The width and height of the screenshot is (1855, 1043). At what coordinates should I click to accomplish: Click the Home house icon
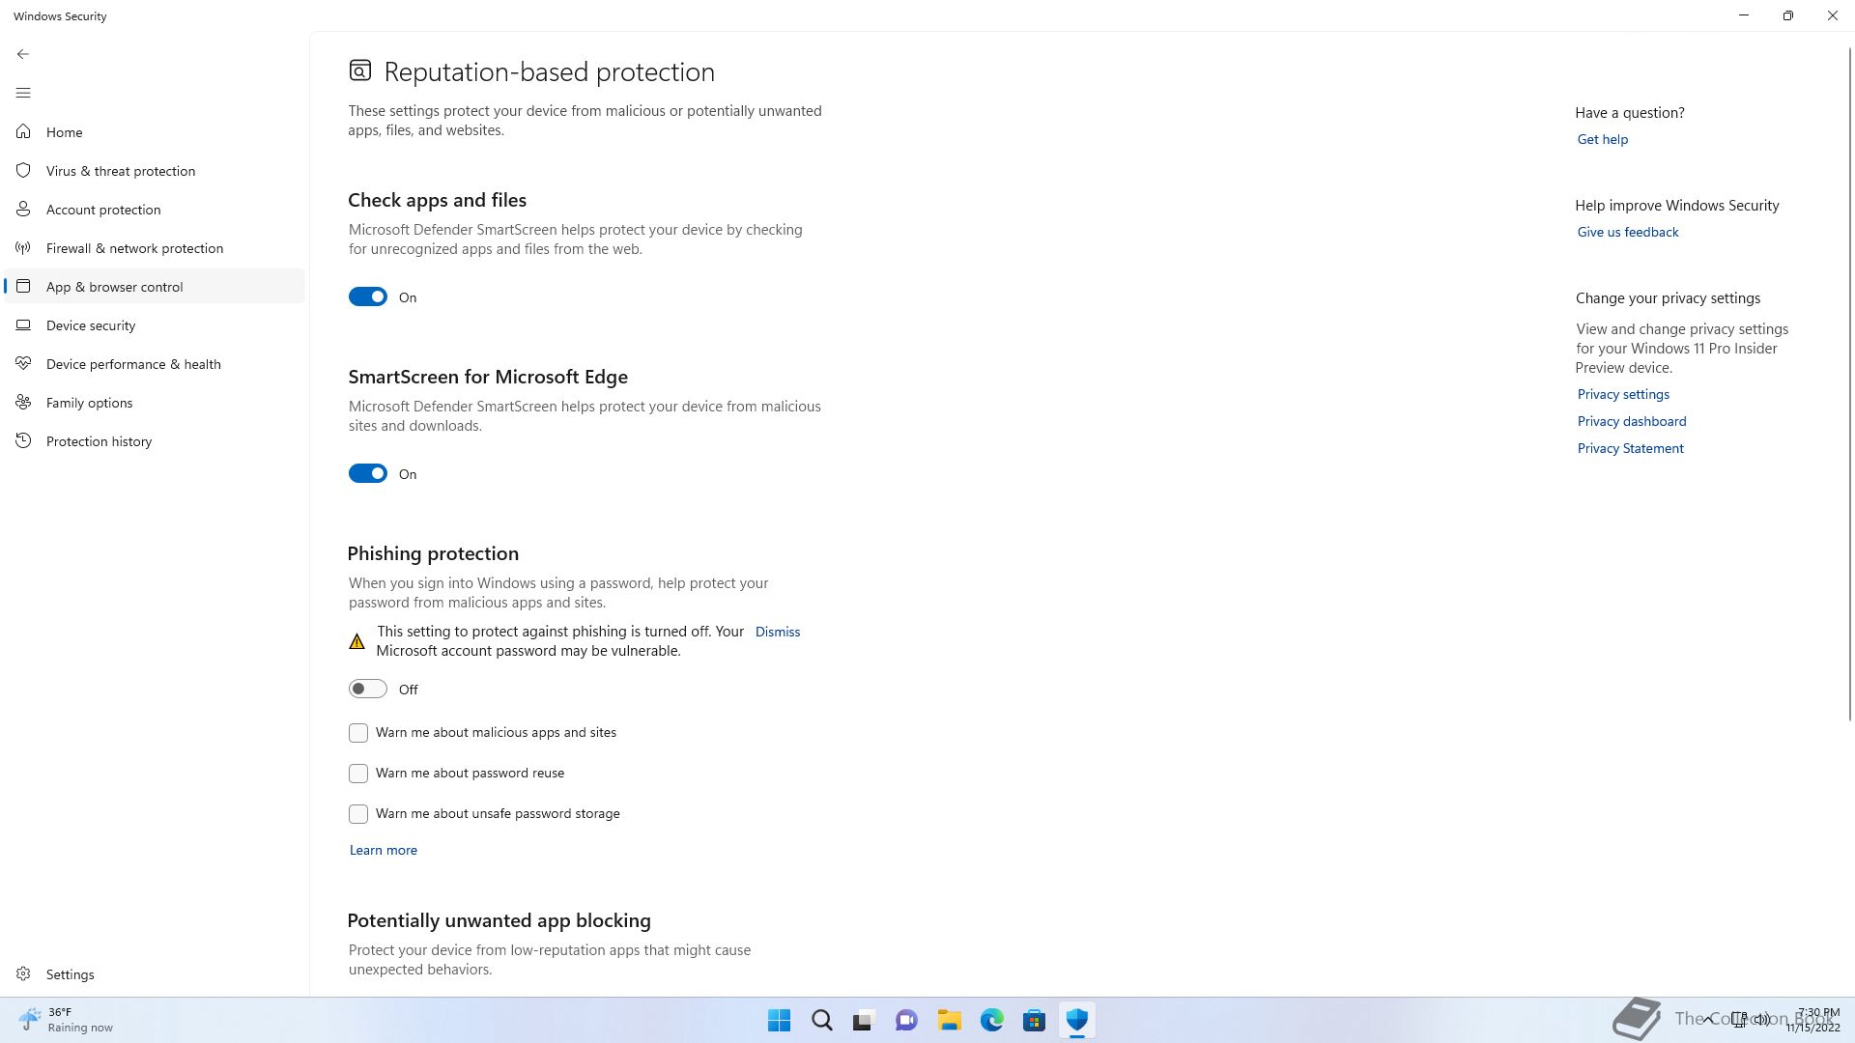click(23, 131)
